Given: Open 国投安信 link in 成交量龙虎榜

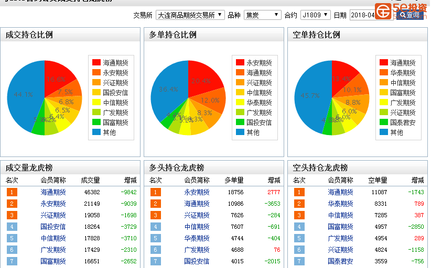Looking at the screenshot, I should (x=53, y=227).
